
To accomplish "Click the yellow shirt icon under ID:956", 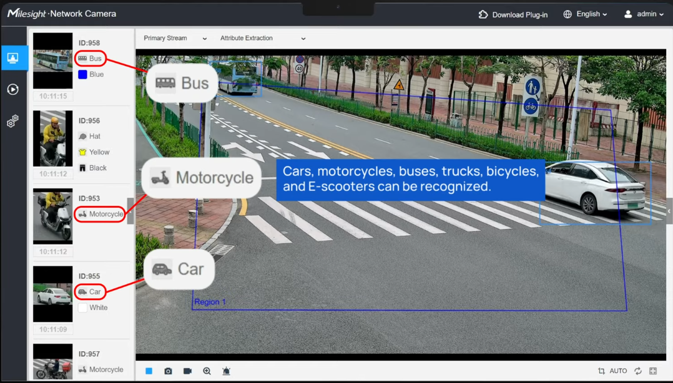I will [x=83, y=152].
